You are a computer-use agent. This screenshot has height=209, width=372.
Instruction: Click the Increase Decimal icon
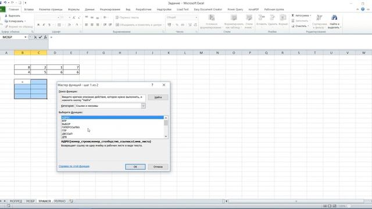[x=190, y=24]
